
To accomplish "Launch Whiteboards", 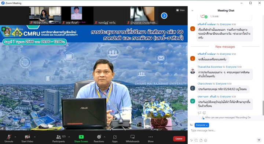I will (x=132, y=139).
